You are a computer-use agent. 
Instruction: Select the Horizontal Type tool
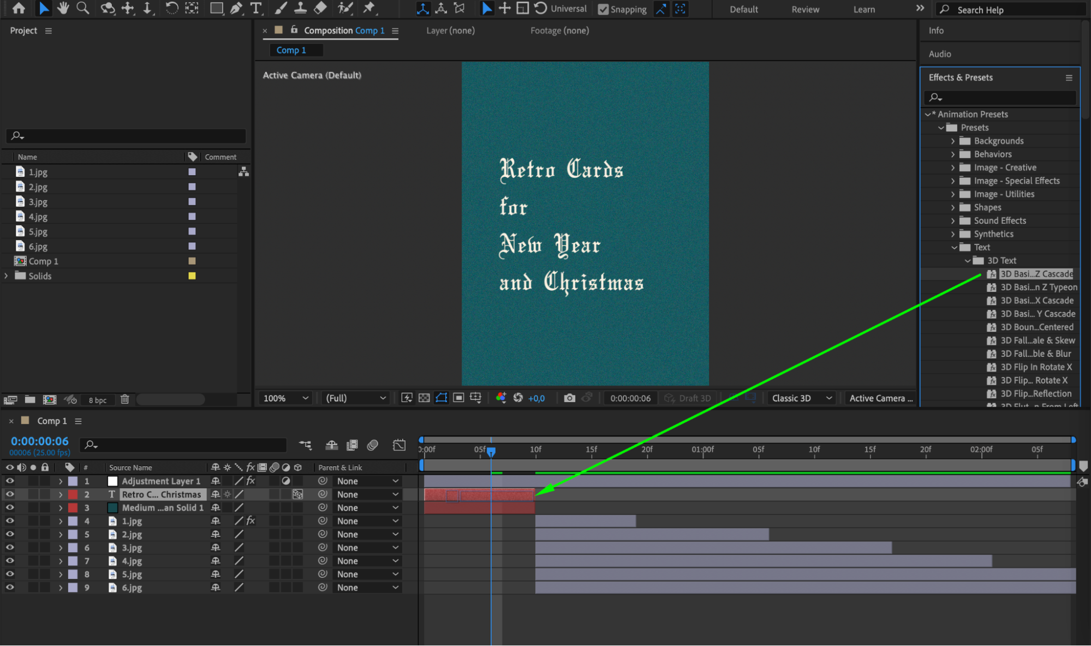click(255, 8)
